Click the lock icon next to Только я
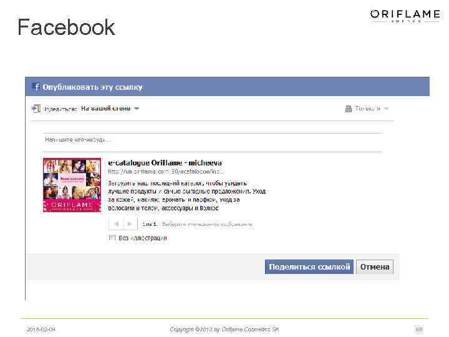The image size is (449, 337). point(349,109)
